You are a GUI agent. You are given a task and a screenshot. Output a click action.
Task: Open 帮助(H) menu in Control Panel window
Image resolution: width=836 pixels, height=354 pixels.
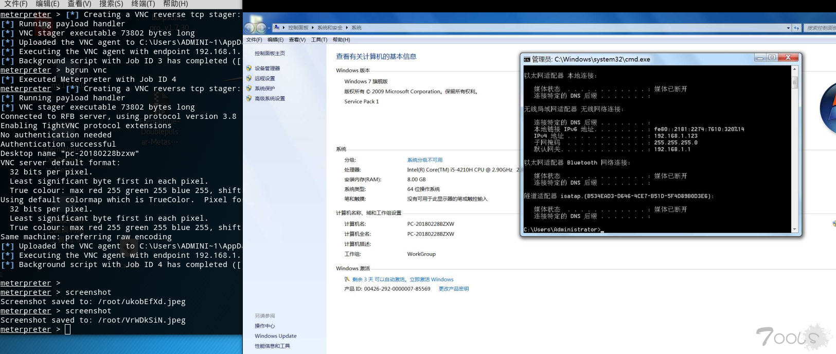[341, 40]
